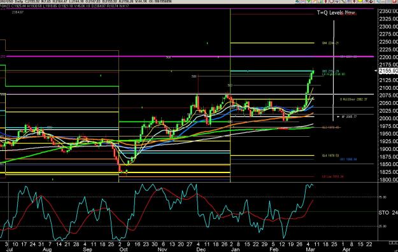The height and width of the screenshot is (252, 398).
Task: Click the day 30 date label
Action: click(155, 244)
